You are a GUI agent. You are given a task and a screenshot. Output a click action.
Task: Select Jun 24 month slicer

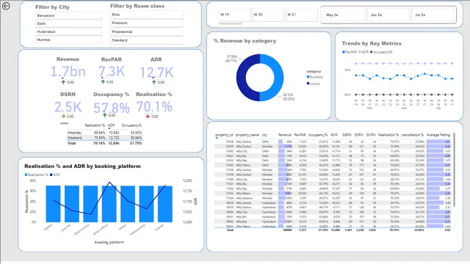(x=388, y=15)
